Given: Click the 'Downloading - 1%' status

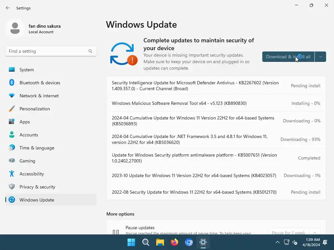Looking at the screenshot, I should click(x=302, y=175).
